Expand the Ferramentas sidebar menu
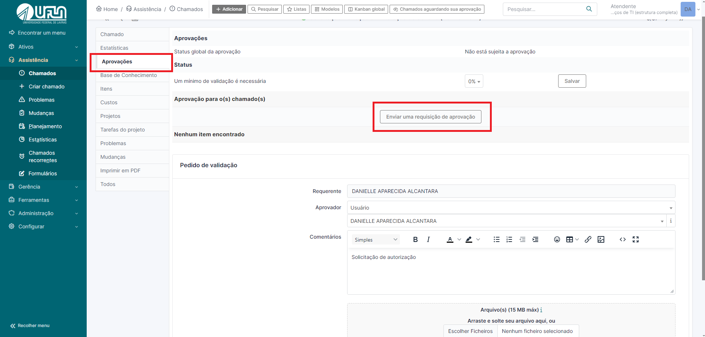Viewport: 705px width, 337px height. (43, 200)
